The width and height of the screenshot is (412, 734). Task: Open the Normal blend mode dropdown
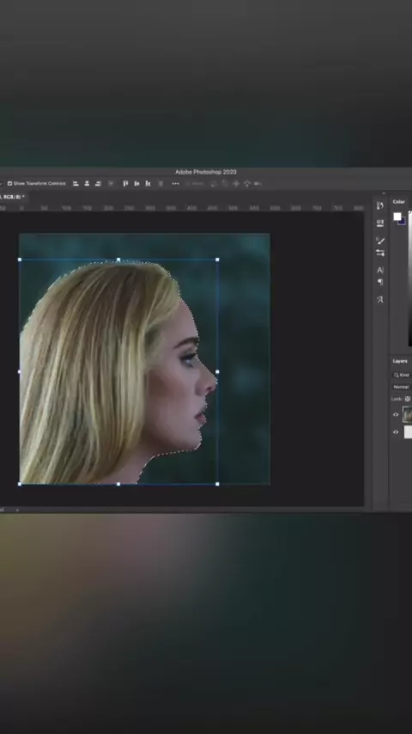click(402, 387)
